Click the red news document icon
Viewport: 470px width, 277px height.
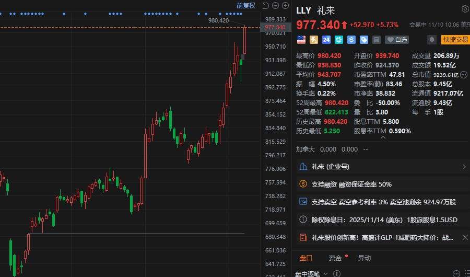point(303,237)
